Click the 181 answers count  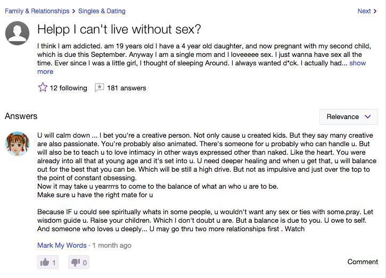[127, 88]
